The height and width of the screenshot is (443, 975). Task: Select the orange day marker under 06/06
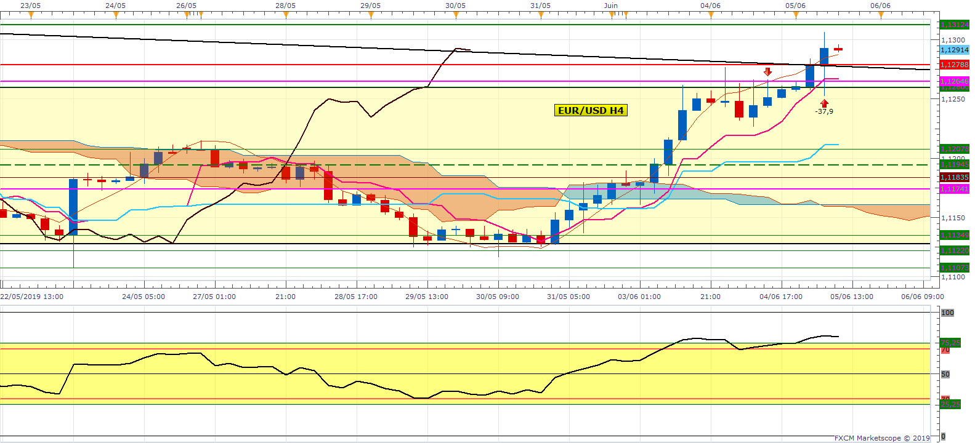coord(881,15)
